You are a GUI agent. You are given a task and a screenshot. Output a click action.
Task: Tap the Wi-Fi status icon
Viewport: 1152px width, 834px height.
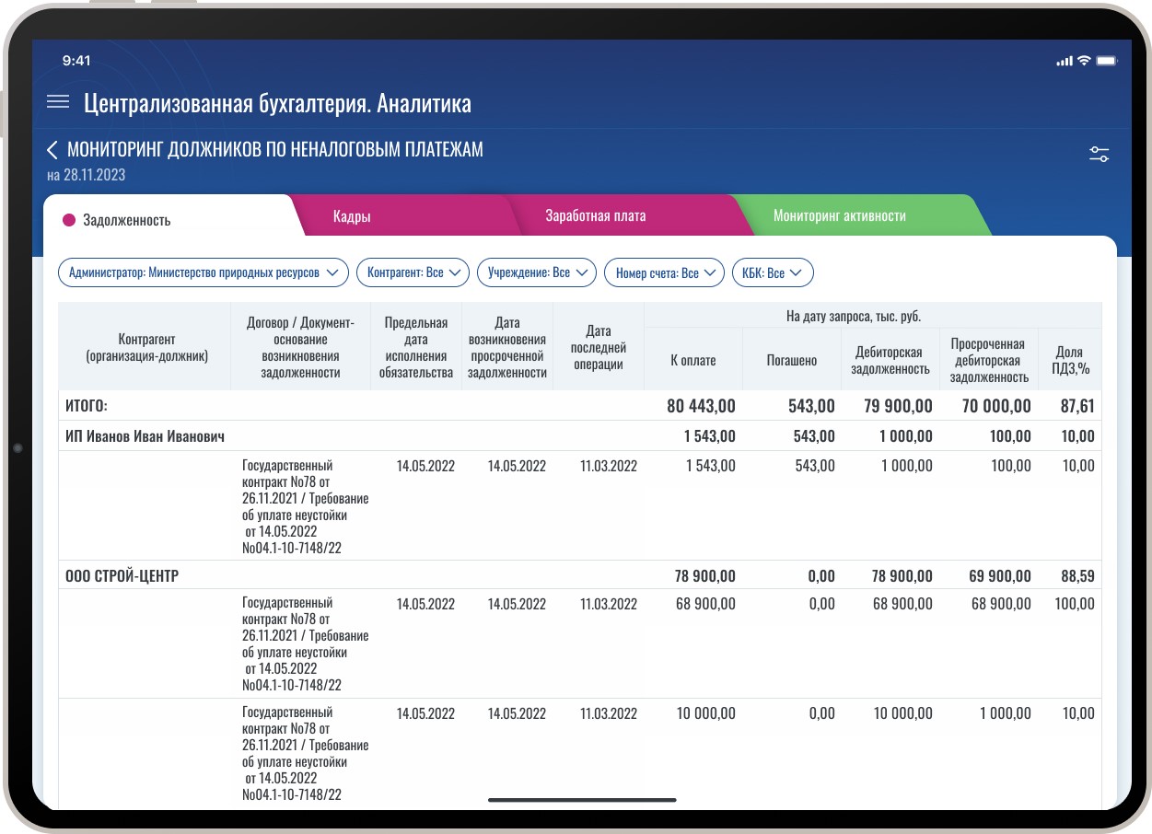click(x=1084, y=61)
